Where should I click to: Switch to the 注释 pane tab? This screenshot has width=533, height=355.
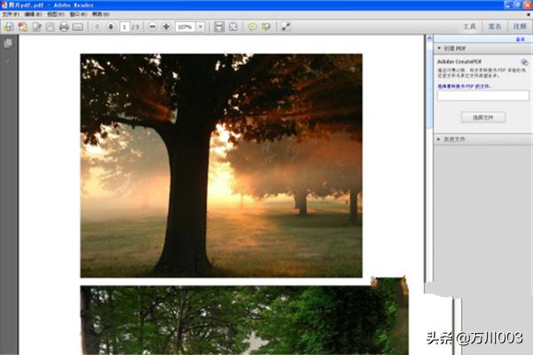(518, 28)
